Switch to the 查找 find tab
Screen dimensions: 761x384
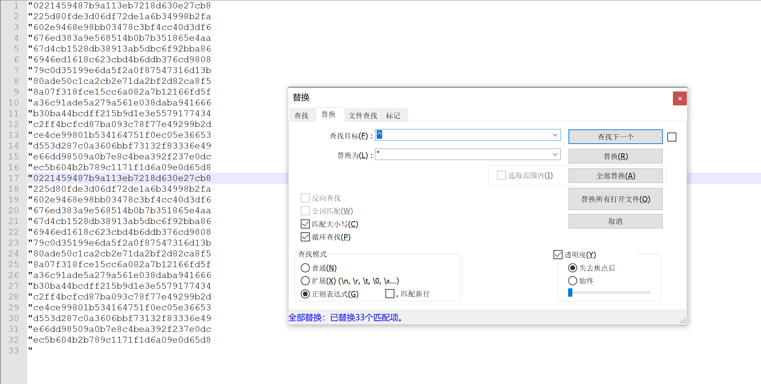pos(301,115)
